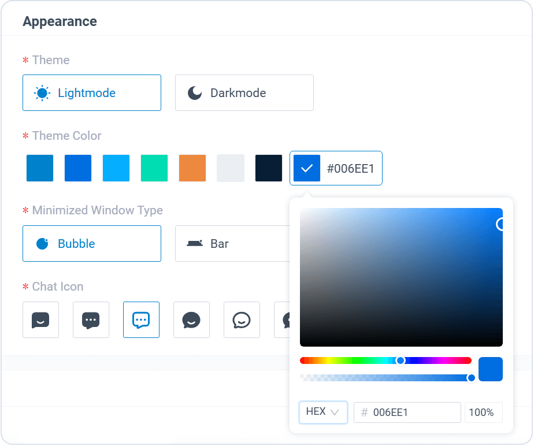
Task: Click the bubble icon in Bubble option
Action: pyautogui.click(x=42, y=244)
